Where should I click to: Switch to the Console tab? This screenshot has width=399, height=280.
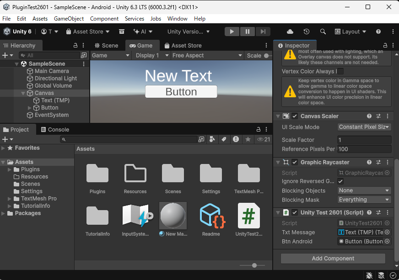point(54,130)
